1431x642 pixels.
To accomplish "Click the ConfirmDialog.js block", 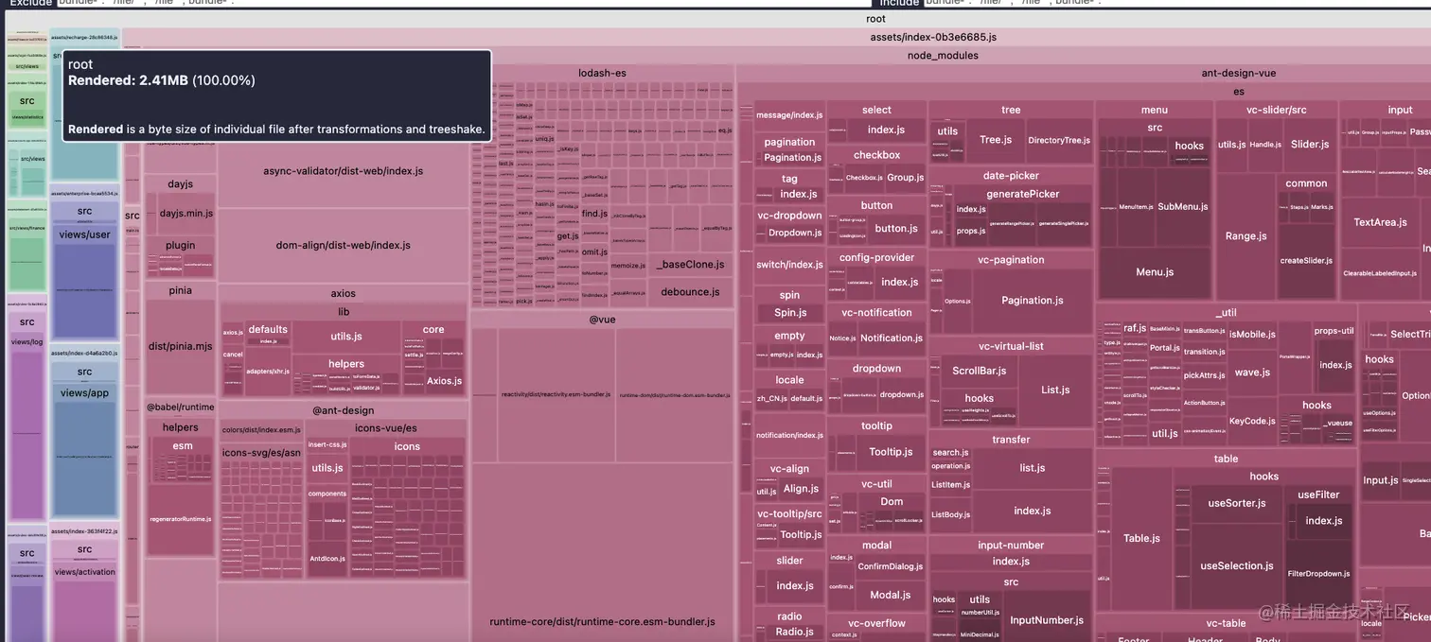I will (x=891, y=566).
